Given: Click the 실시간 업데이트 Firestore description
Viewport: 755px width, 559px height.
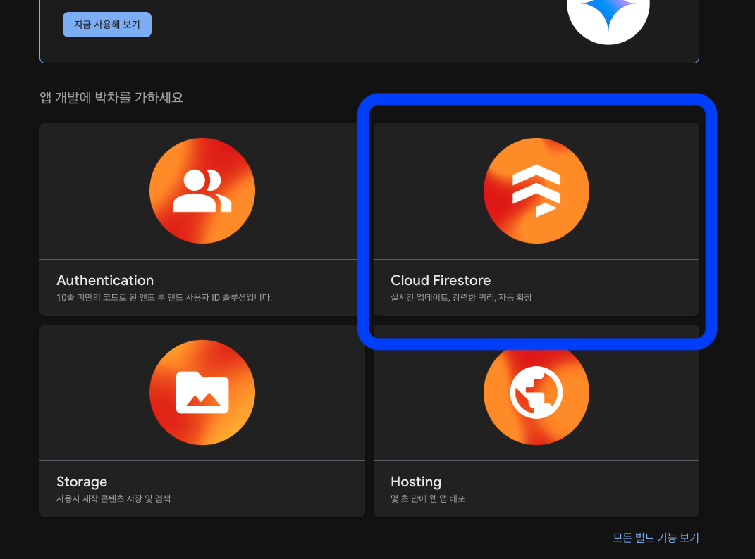Looking at the screenshot, I should pos(461,297).
